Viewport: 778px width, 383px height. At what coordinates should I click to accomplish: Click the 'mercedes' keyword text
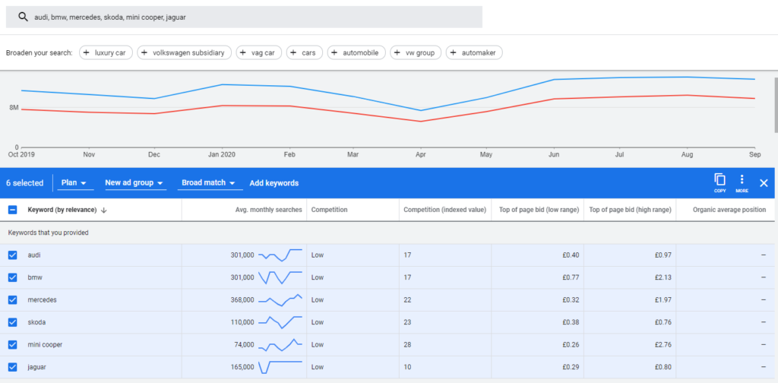[x=43, y=299]
